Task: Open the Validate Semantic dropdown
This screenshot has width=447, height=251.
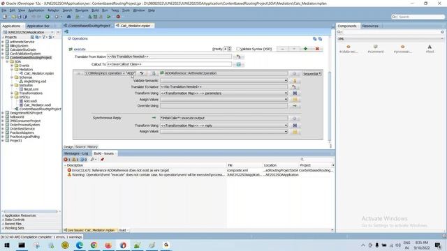Action: (x=286, y=81)
